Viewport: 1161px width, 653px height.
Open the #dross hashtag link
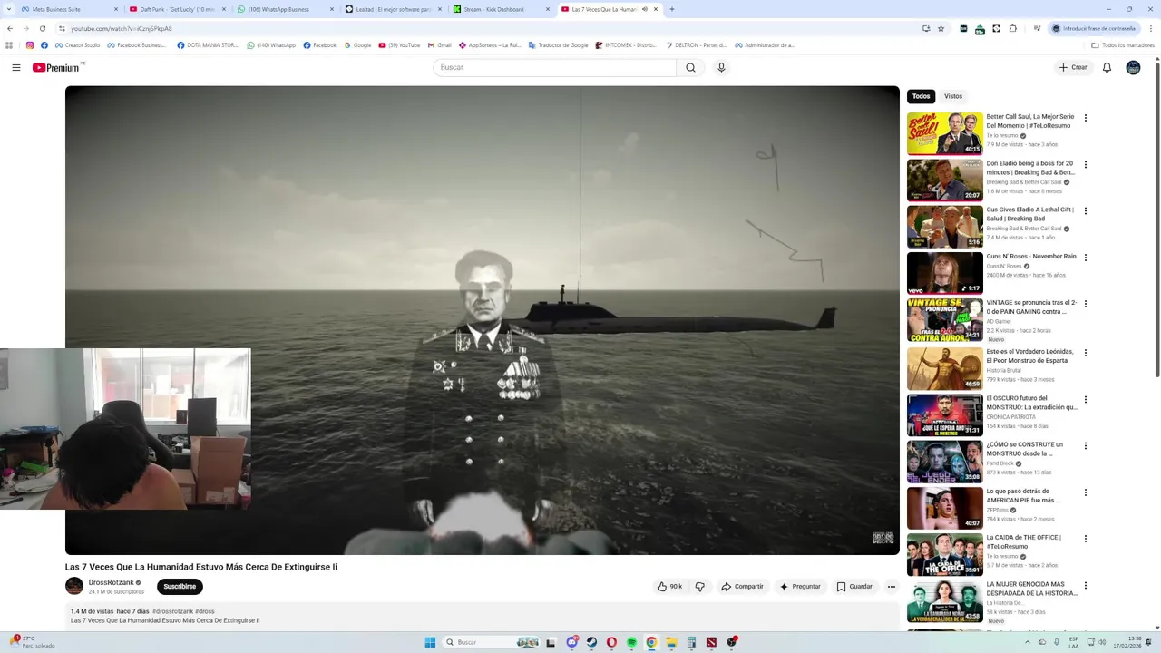(x=205, y=611)
